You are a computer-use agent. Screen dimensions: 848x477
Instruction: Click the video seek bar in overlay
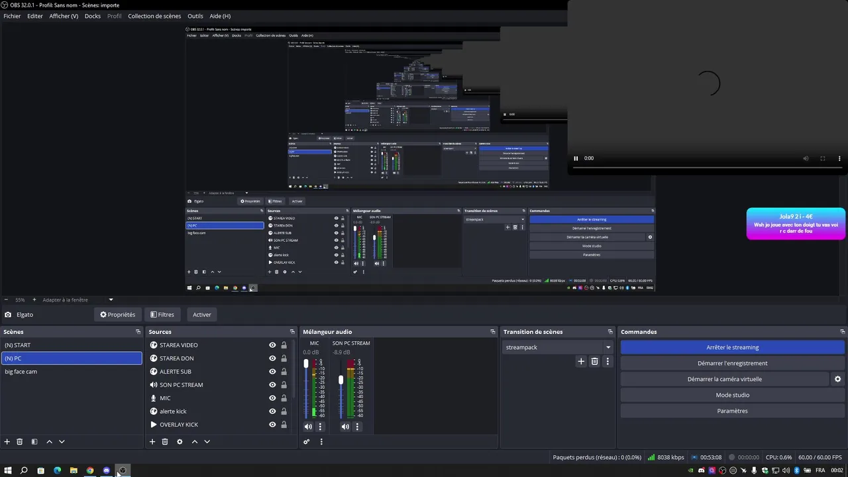(707, 168)
